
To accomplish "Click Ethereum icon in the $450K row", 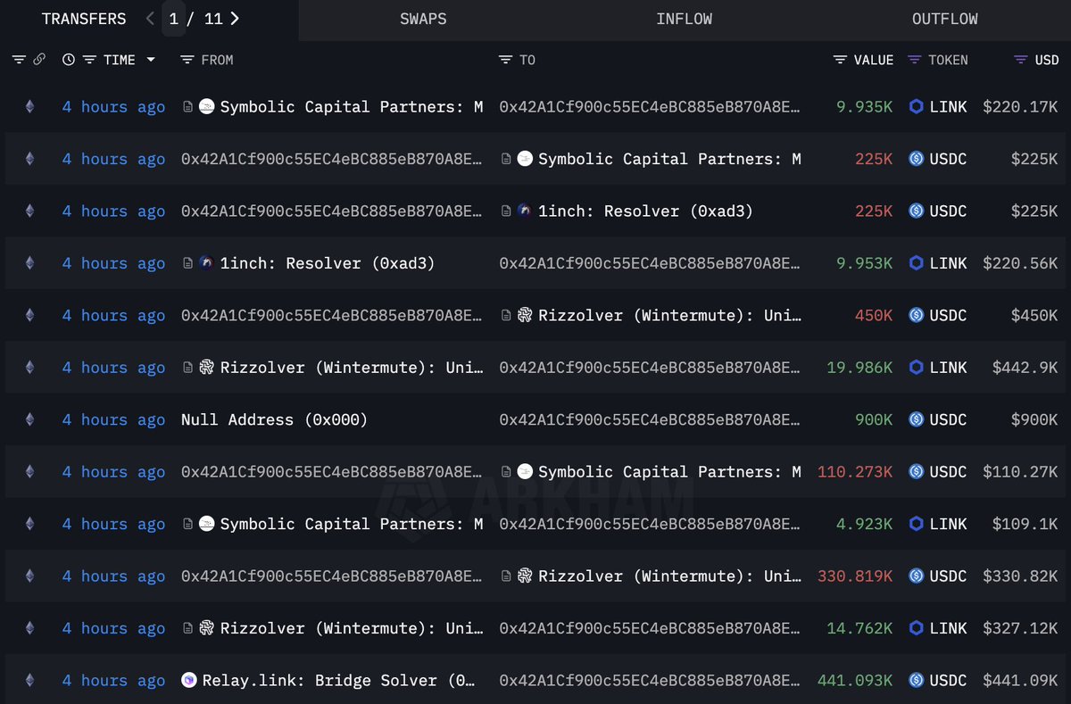I will pyautogui.click(x=29, y=315).
